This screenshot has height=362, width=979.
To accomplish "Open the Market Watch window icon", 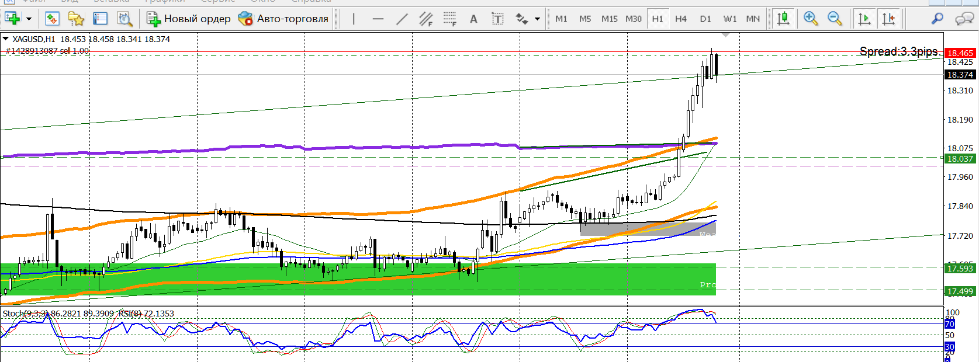I will click(x=52, y=19).
